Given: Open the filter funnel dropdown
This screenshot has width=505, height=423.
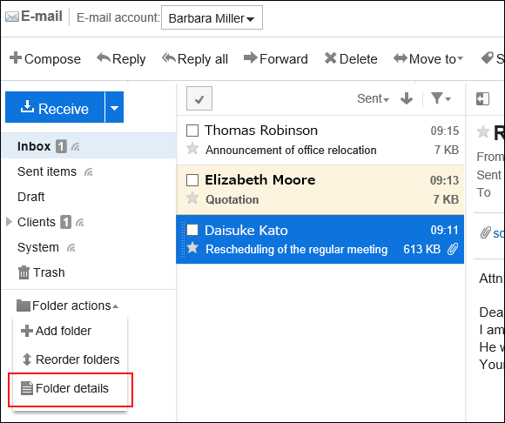Looking at the screenshot, I should pos(441,98).
